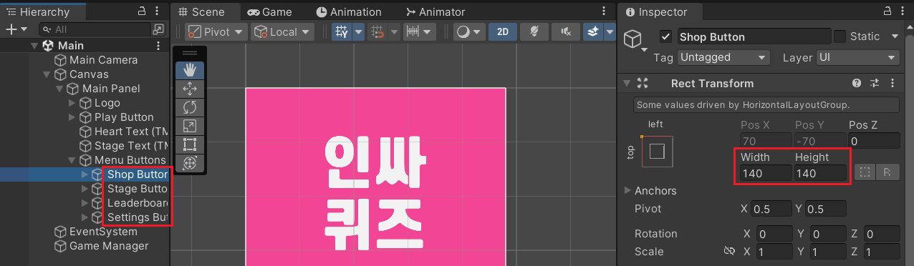Click the Shop Button name field
Screen dimensions: 914x266
click(754, 36)
